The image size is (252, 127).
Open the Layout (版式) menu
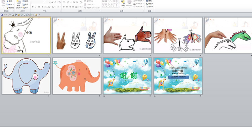coord(26,1)
